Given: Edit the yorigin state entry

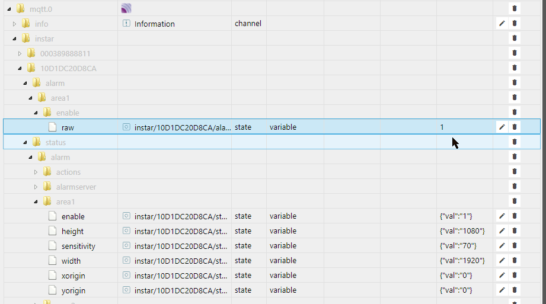Looking at the screenshot, I should 502,290.
